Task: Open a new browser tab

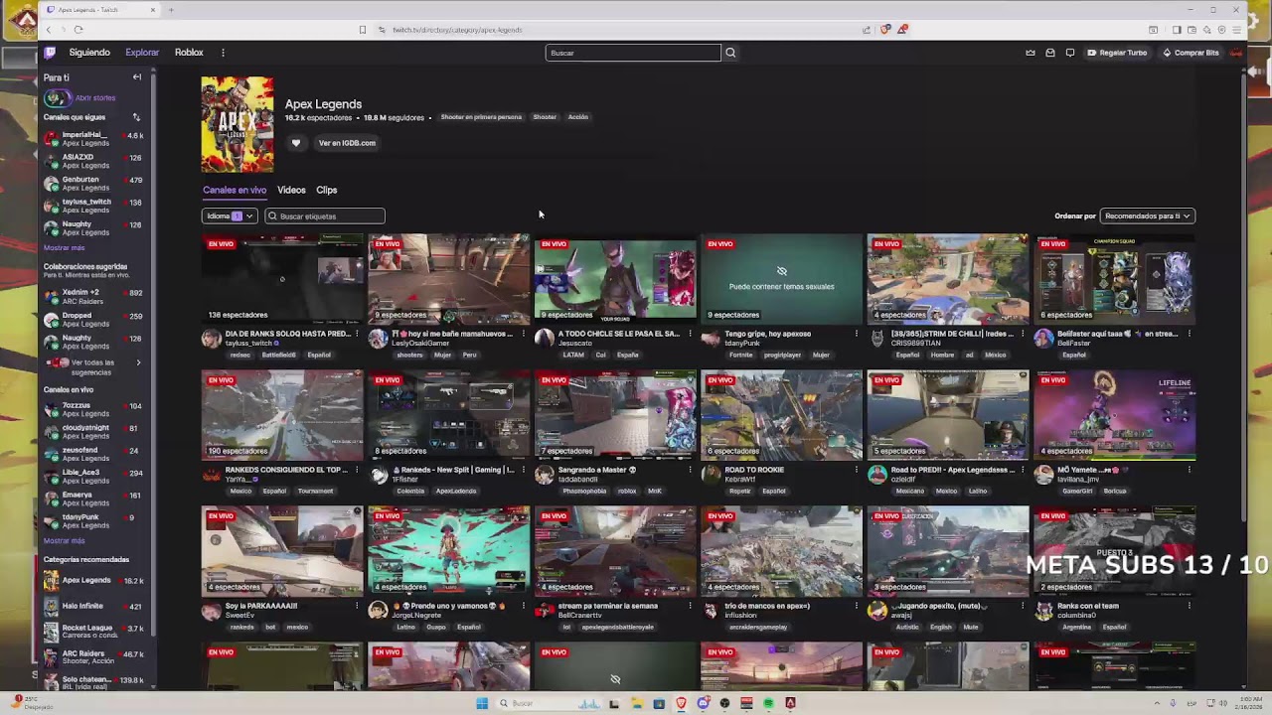Action: click(x=171, y=10)
